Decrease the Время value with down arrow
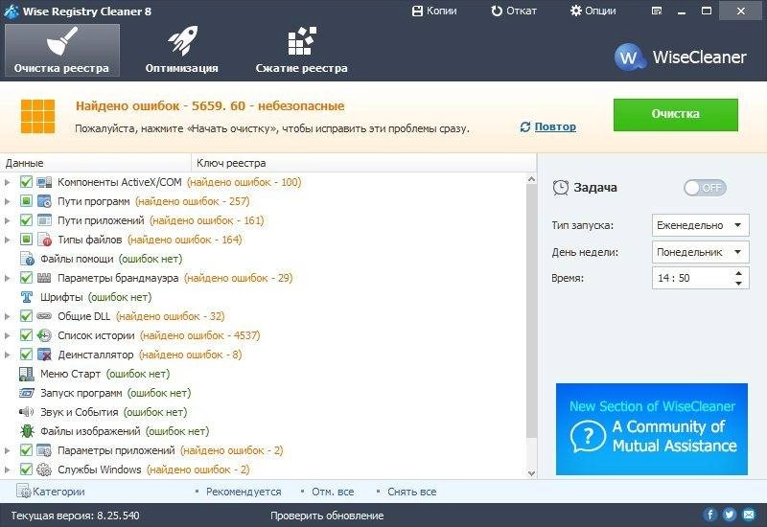 tap(738, 283)
